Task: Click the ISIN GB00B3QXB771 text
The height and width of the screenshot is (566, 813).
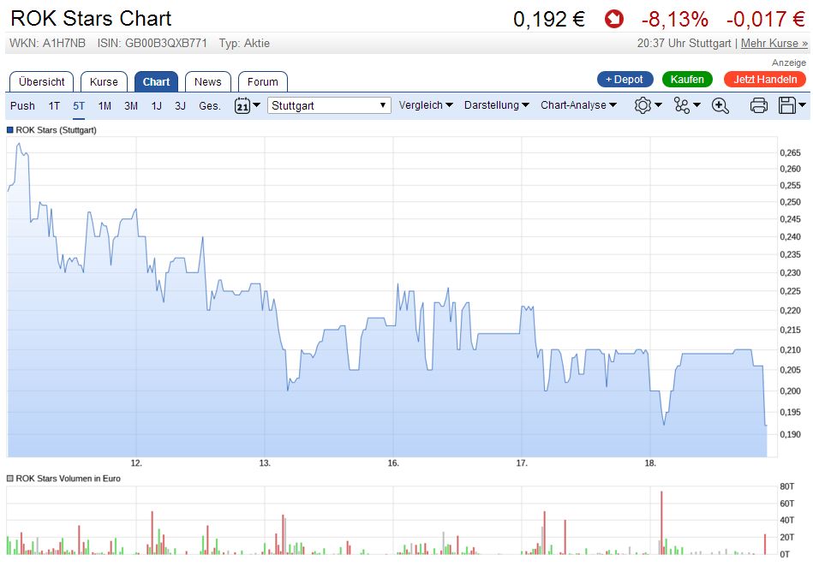Action: [152, 44]
